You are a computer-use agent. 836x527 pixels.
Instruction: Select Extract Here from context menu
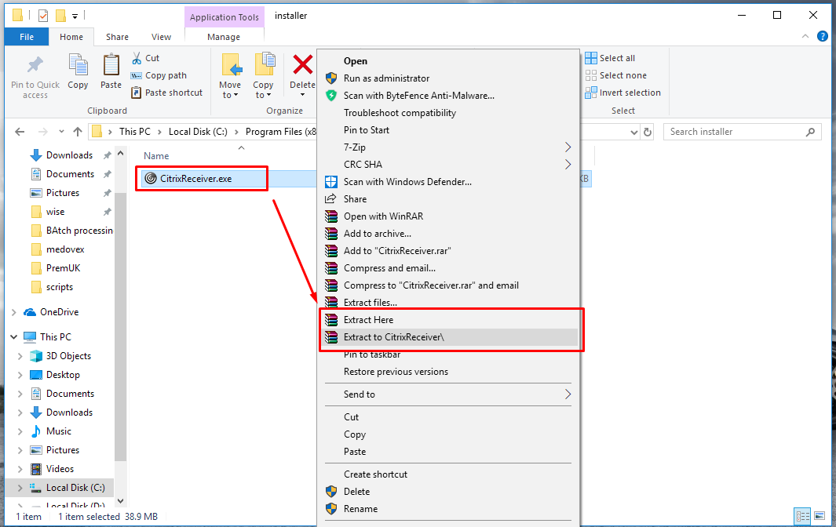(368, 320)
